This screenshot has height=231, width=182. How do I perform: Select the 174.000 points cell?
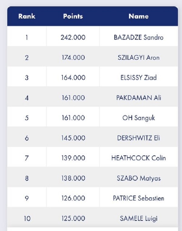coord(73,58)
